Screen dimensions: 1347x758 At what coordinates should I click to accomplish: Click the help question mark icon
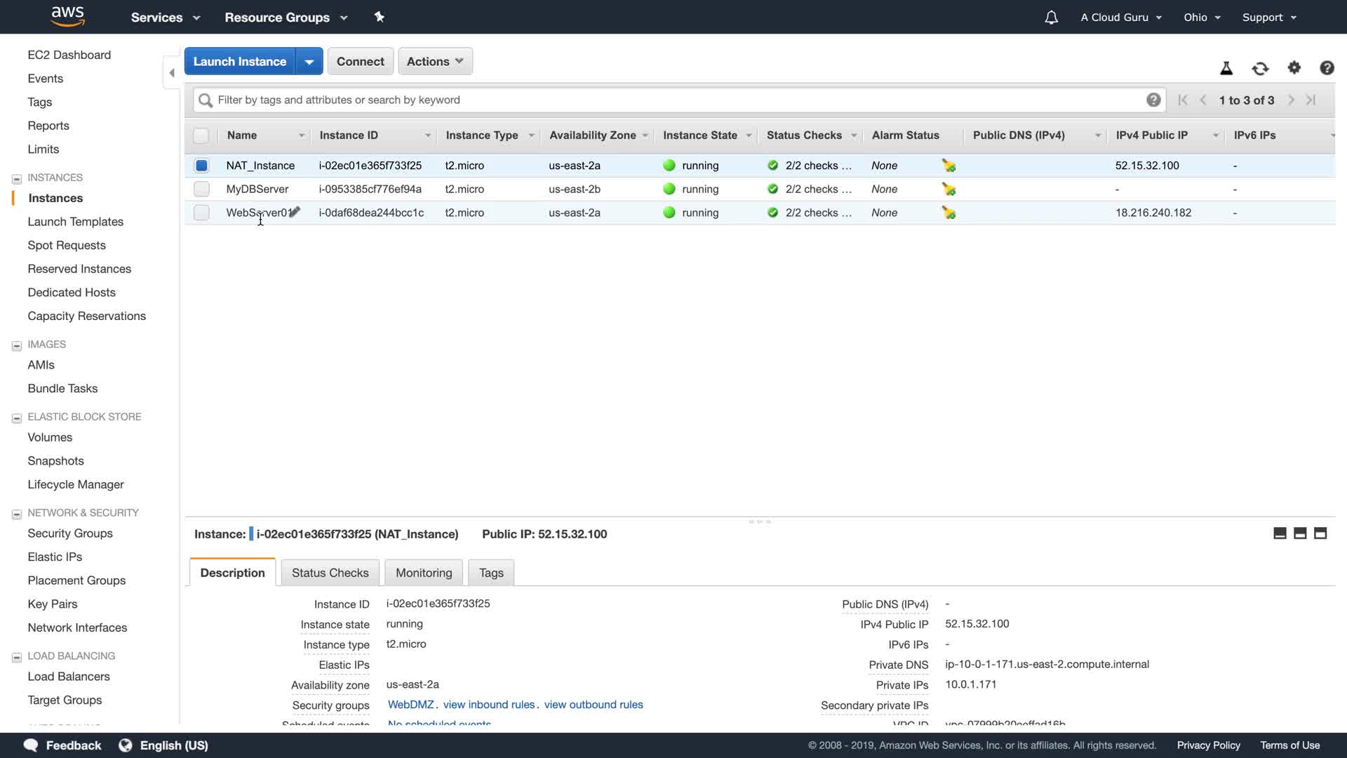[1327, 67]
